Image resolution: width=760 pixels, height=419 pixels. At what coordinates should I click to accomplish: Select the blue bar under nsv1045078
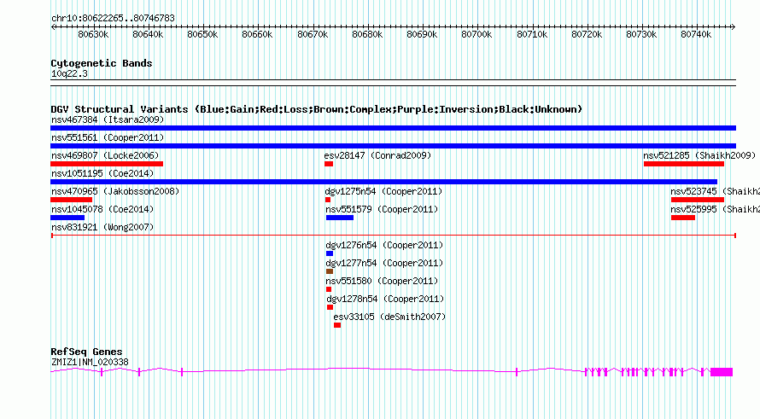click(67, 218)
